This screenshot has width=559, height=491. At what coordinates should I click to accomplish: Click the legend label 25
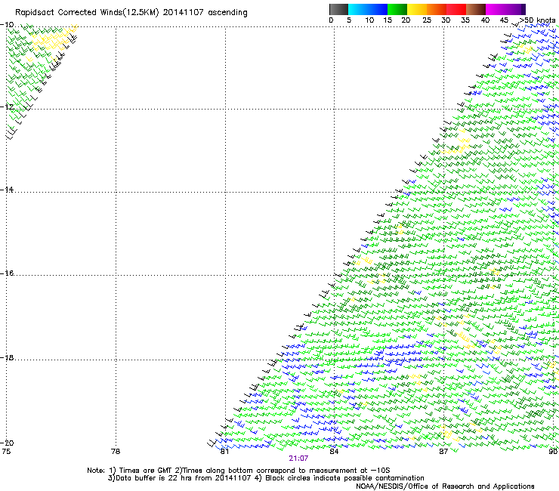point(427,20)
